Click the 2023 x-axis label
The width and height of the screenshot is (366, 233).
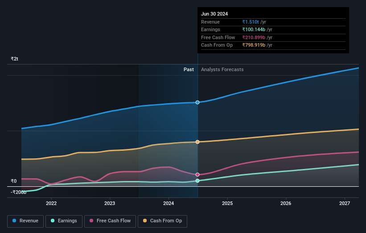click(110, 203)
